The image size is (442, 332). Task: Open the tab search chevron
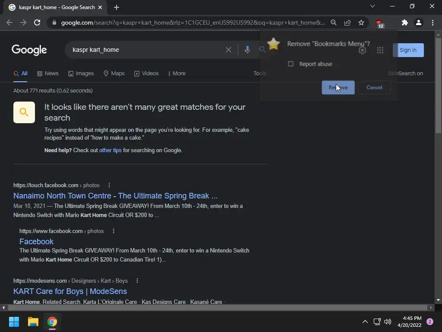coord(373,6)
